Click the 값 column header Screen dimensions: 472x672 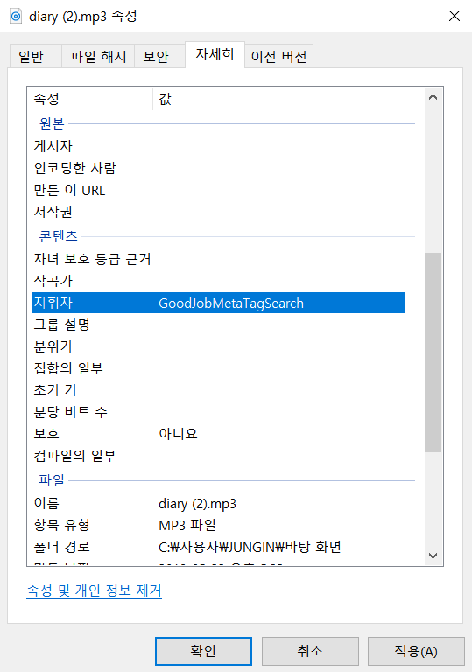(x=278, y=99)
